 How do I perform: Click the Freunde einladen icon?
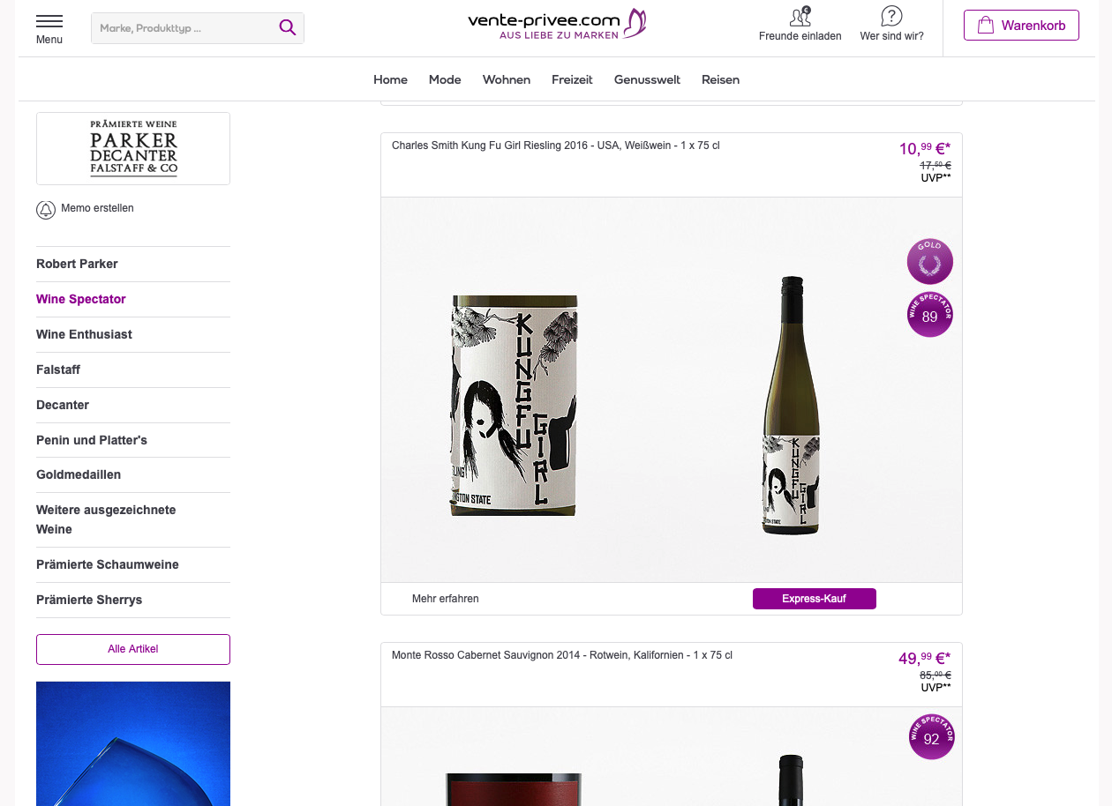(x=800, y=17)
